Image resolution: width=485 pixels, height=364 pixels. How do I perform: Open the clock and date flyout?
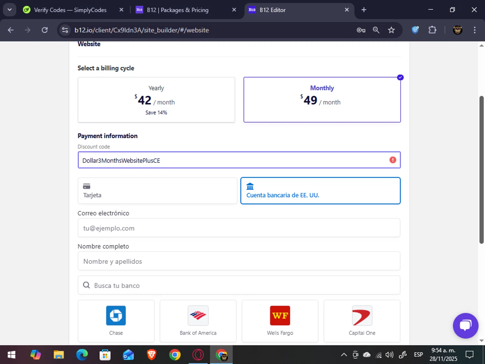tap(443, 355)
